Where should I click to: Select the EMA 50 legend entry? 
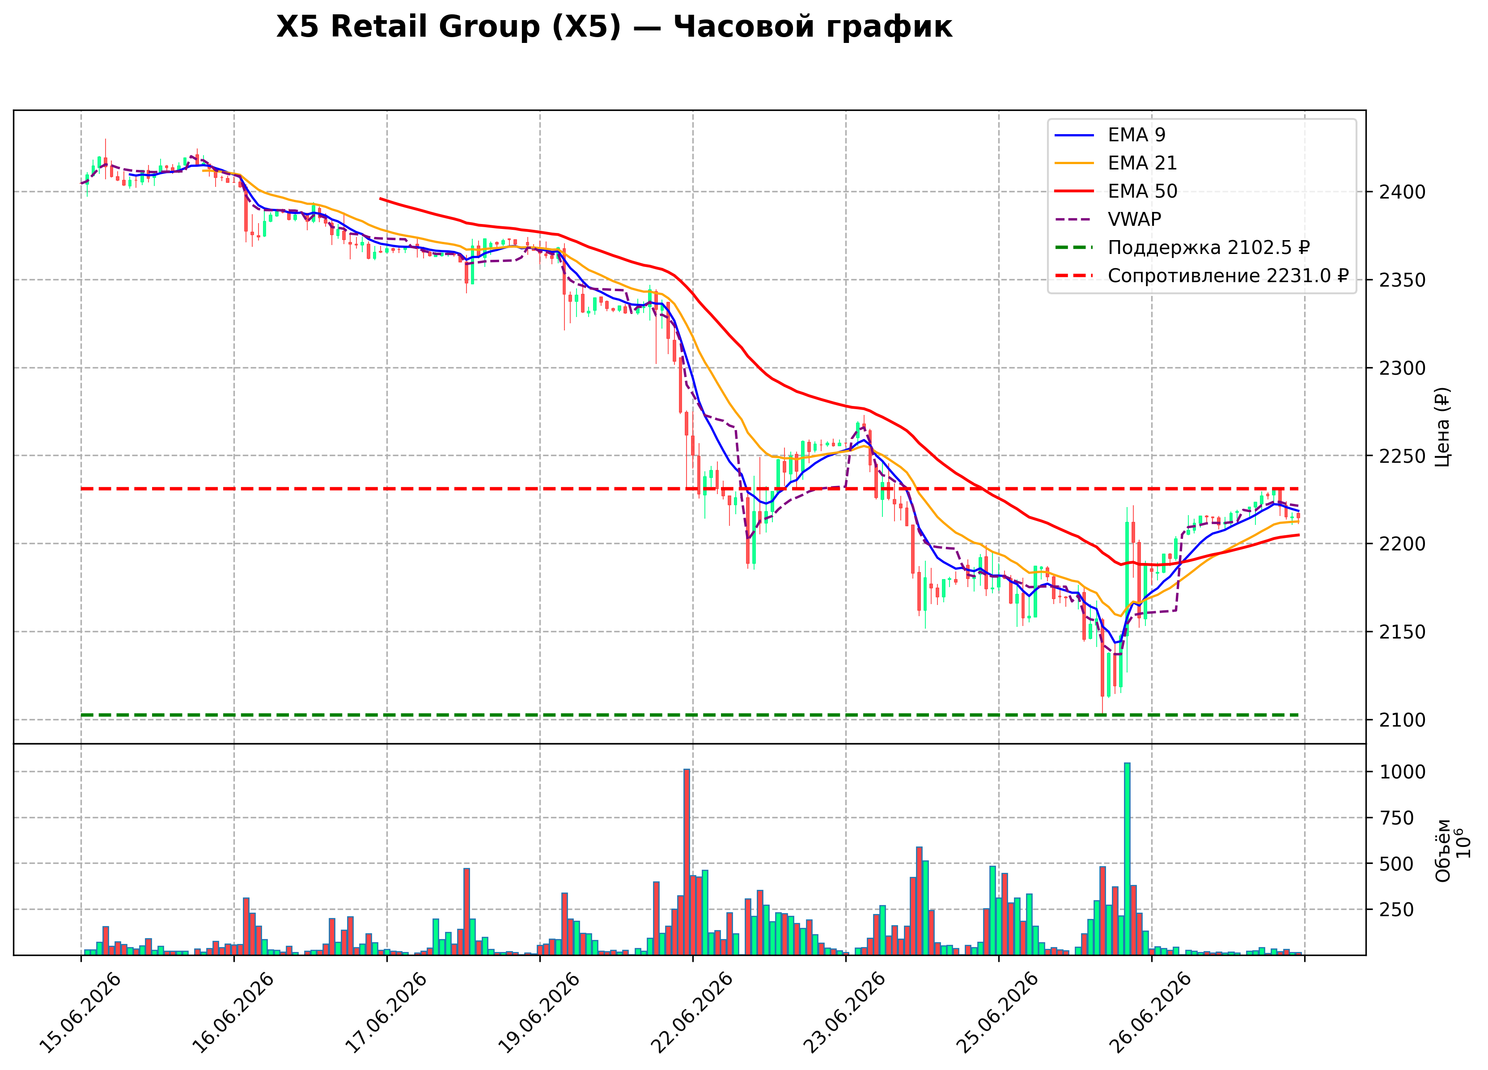1116,191
